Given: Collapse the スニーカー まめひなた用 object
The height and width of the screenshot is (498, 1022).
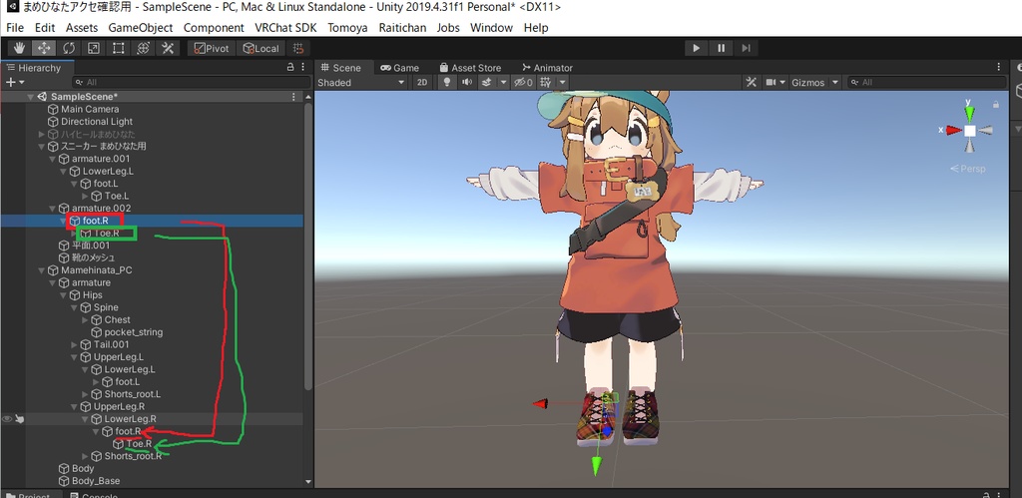Looking at the screenshot, I should pos(42,147).
